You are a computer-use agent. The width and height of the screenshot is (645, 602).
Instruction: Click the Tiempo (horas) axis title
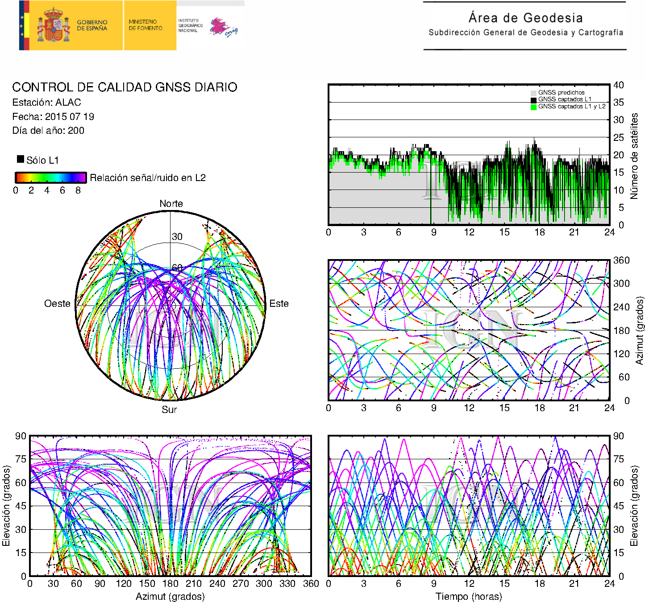pos(468,596)
